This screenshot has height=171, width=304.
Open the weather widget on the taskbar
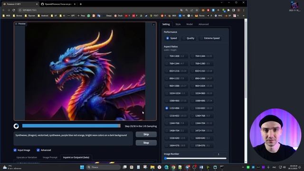(x=12, y=167)
